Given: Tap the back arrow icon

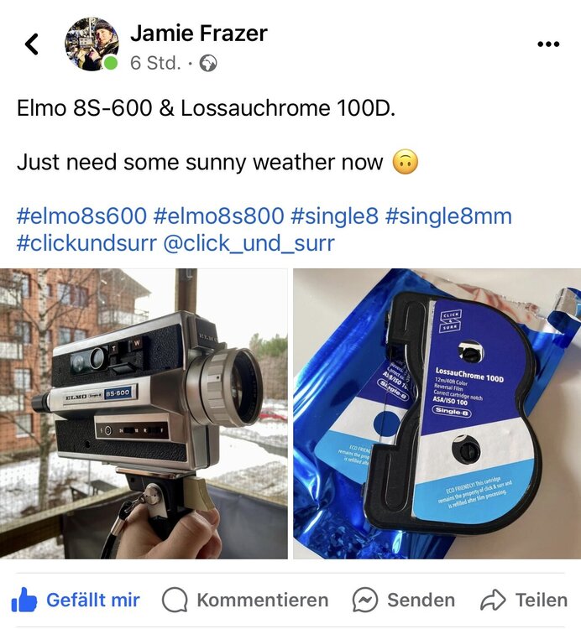Looking at the screenshot, I should (x=32, y=44).
